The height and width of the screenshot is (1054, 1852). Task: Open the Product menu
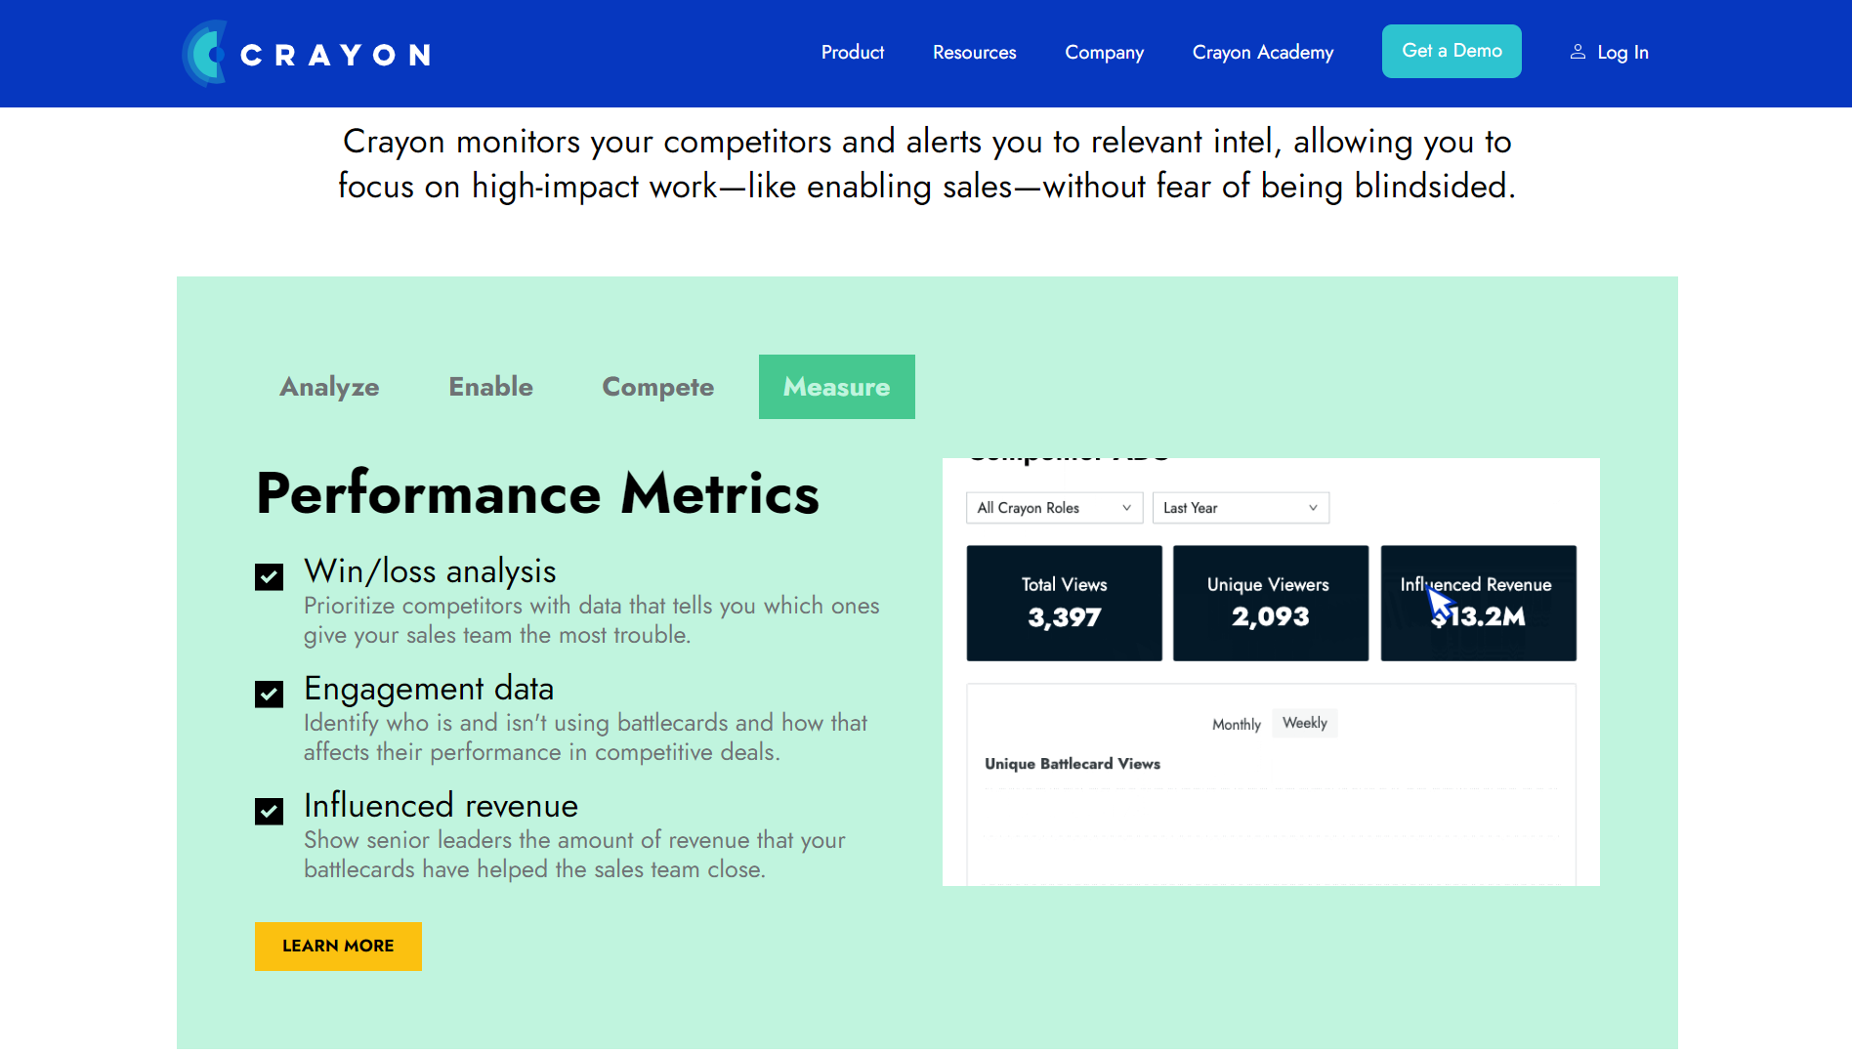point(852,53)
